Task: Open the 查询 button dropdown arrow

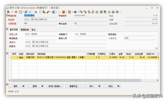Action: (x=42, y=86)
